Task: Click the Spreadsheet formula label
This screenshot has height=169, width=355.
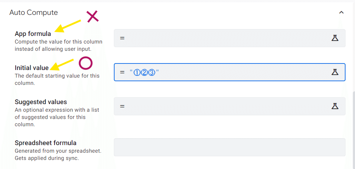Action: tap(45, 143)
